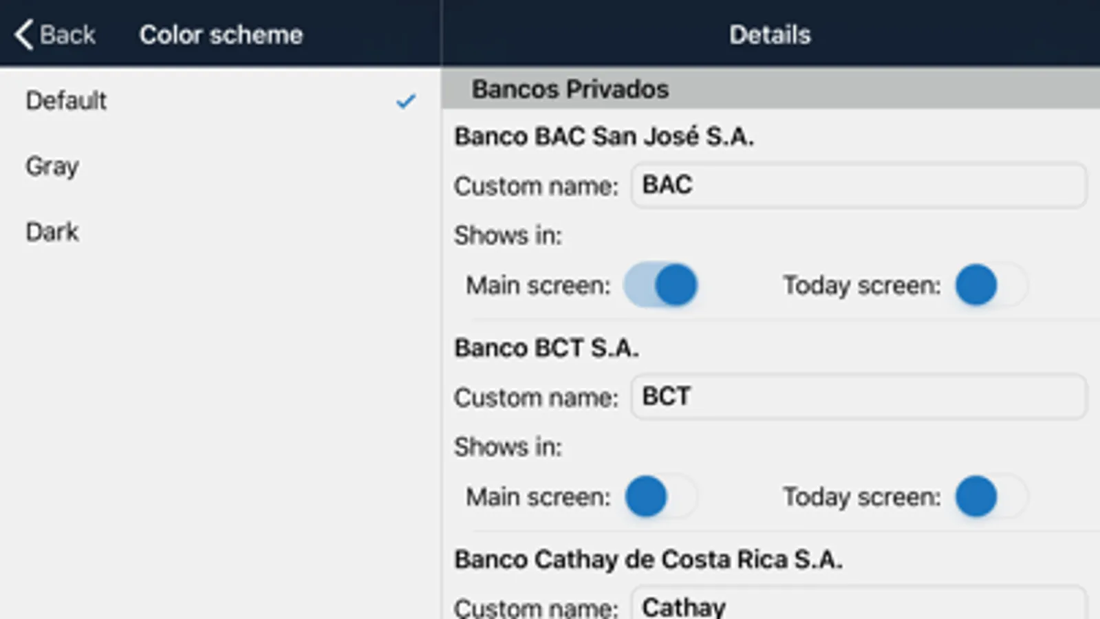
Task: Click the Details panel title
Action: 770,34
